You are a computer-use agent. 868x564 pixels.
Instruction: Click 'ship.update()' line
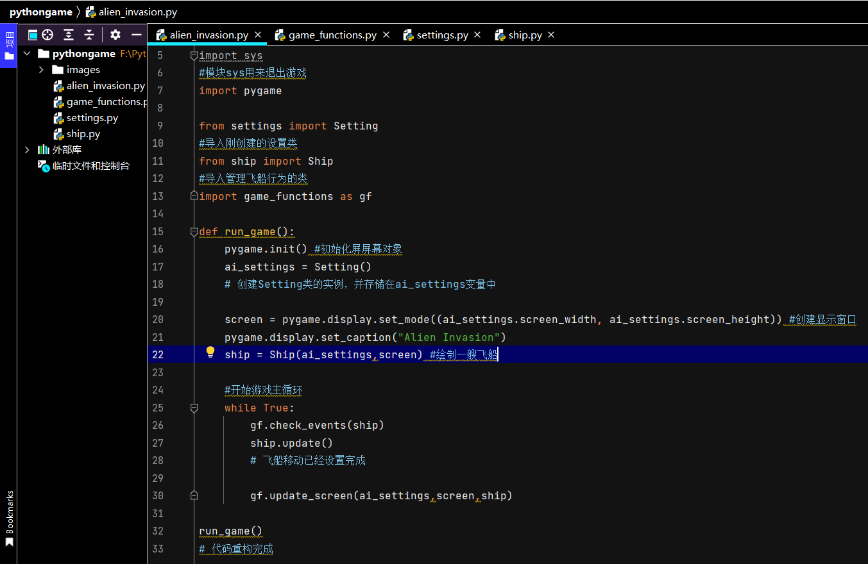(292, 443)
